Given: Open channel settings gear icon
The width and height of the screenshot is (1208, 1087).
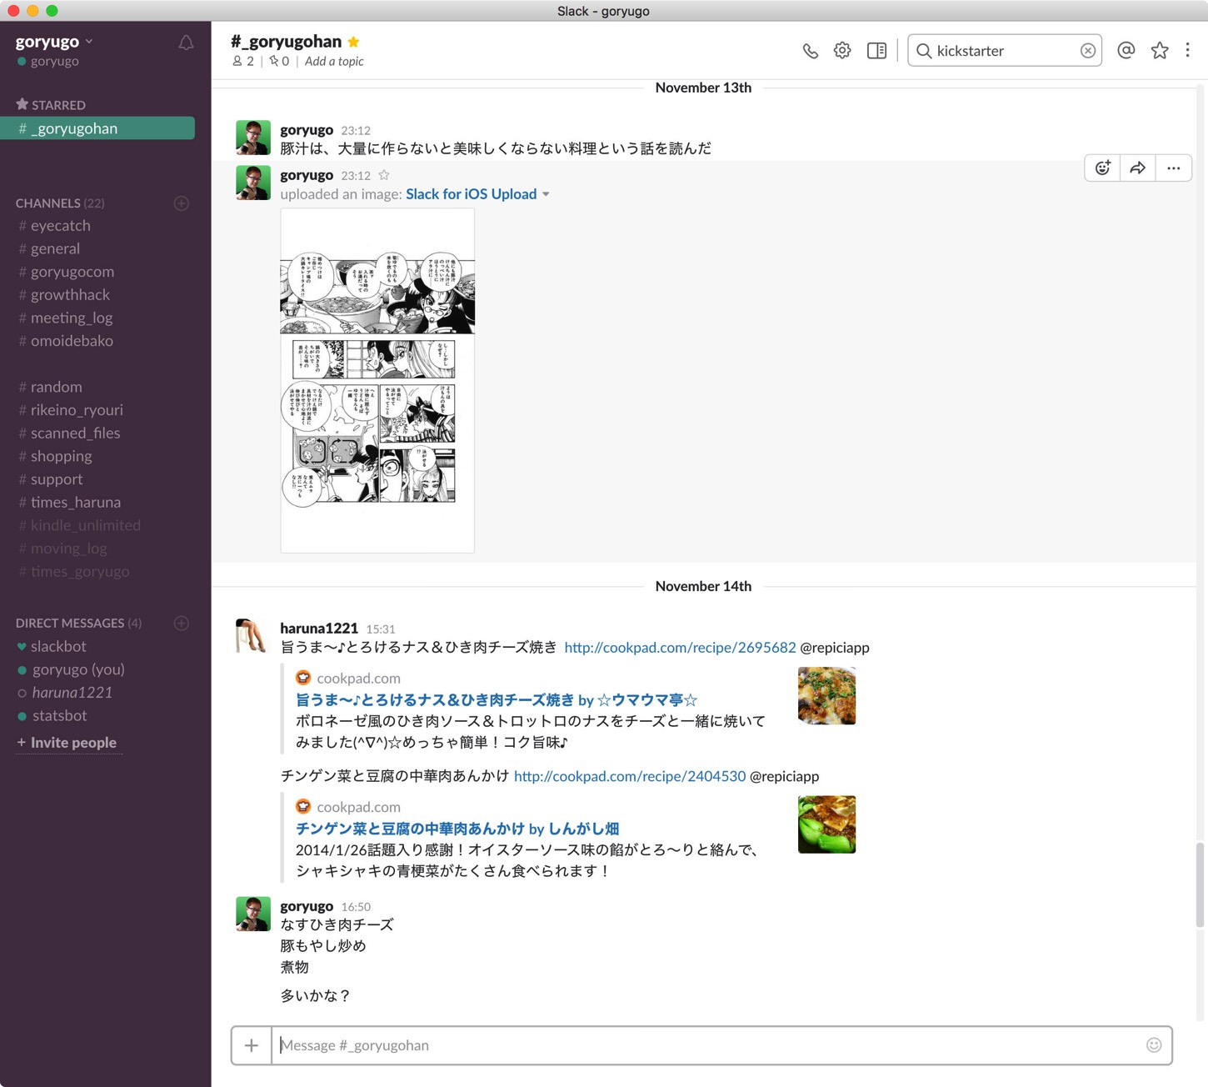Looking at the screenshot, I should coord(842,51).
